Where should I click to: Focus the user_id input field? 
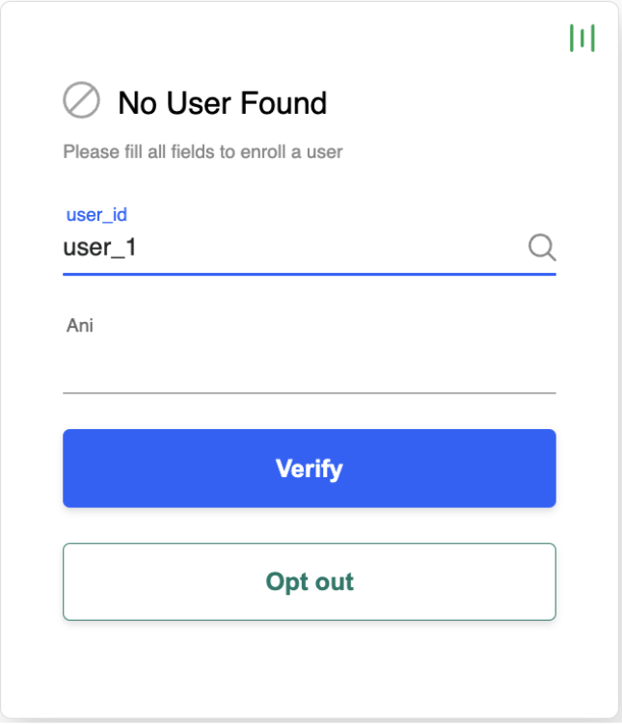tap(289, 248)
